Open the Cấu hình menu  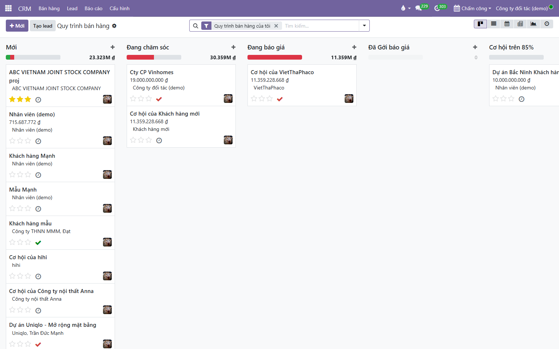click(x=119, y=8)
